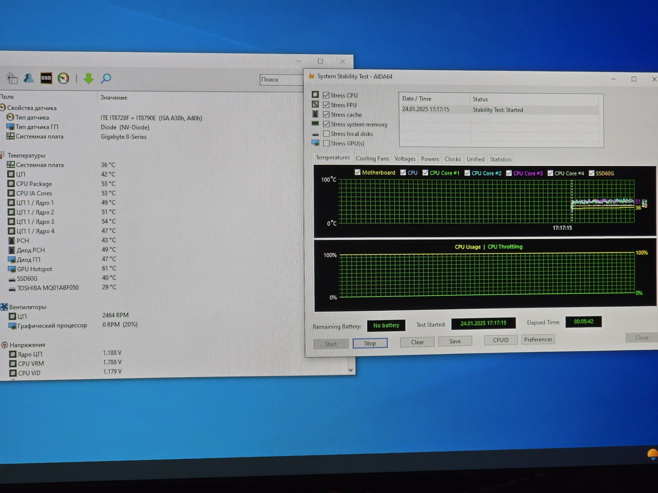Click the monitor icon beside GPU Hotspot

coord(12,269)
